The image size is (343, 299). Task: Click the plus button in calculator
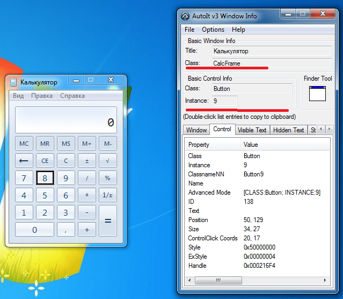click(87, 230)
